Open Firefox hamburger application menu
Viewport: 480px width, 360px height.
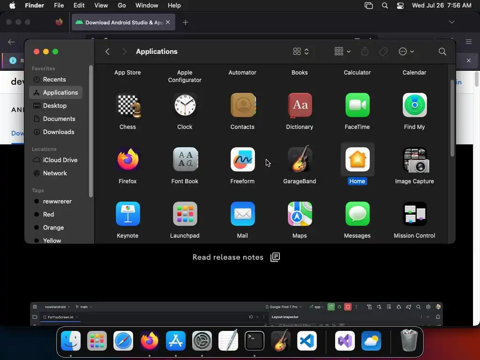(x=468, y=42)
